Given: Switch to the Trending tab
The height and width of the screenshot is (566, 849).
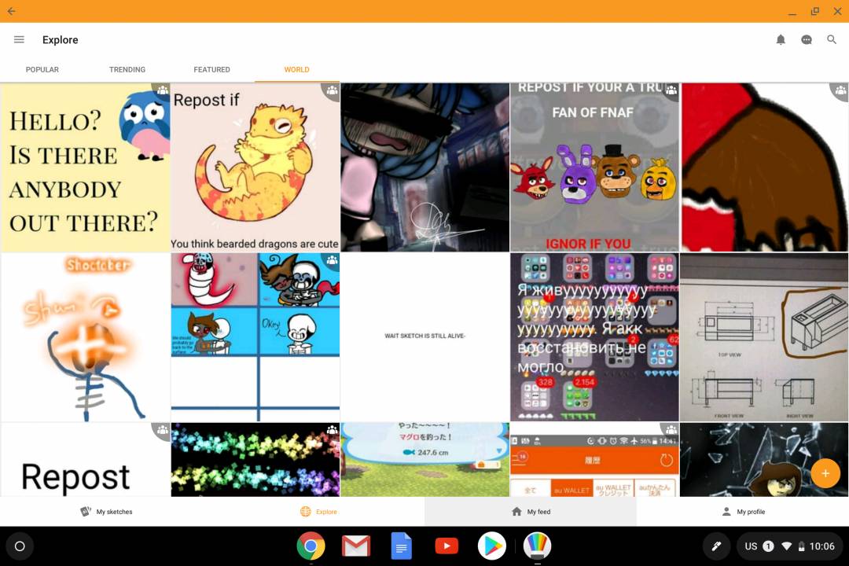Looking at the screenshot, I should (127, 69).
